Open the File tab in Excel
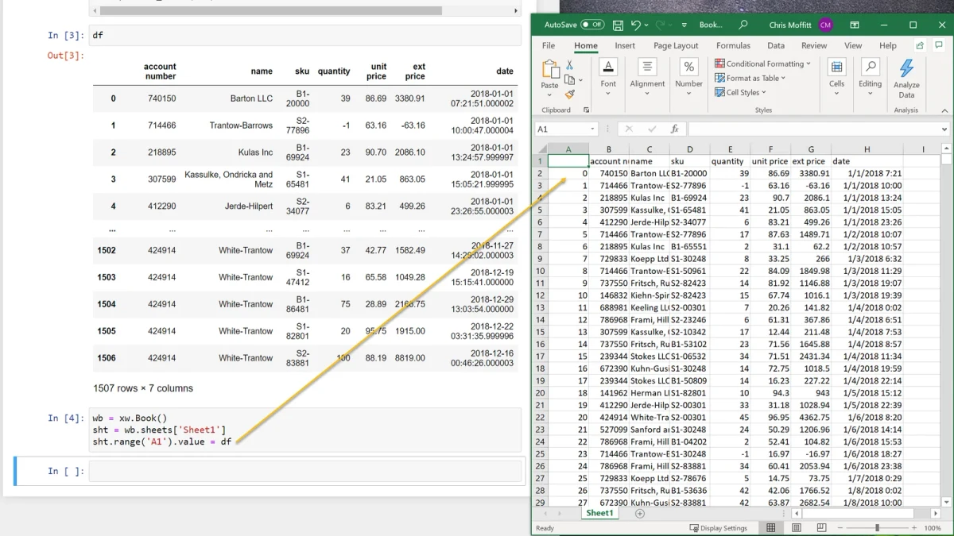 click(549, 46)
